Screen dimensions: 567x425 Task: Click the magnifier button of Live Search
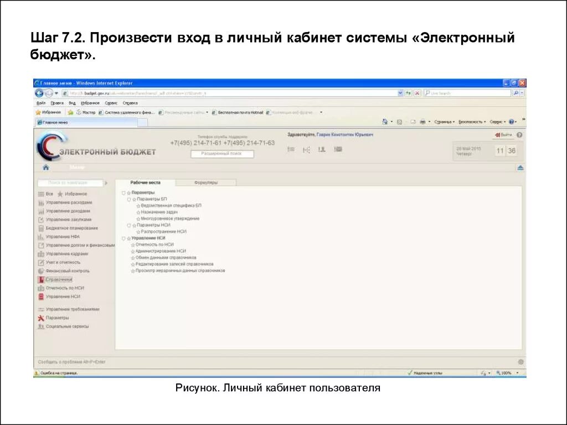pos(516,93)
